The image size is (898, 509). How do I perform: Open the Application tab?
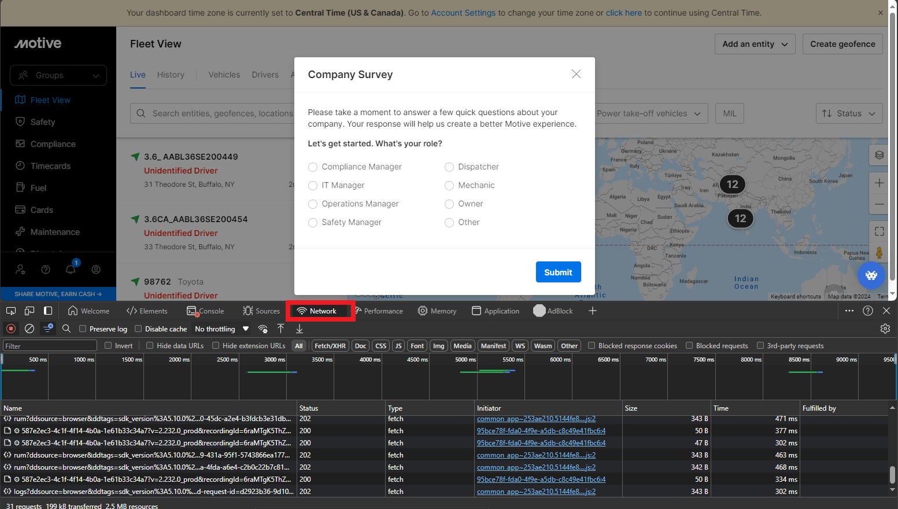496,311
